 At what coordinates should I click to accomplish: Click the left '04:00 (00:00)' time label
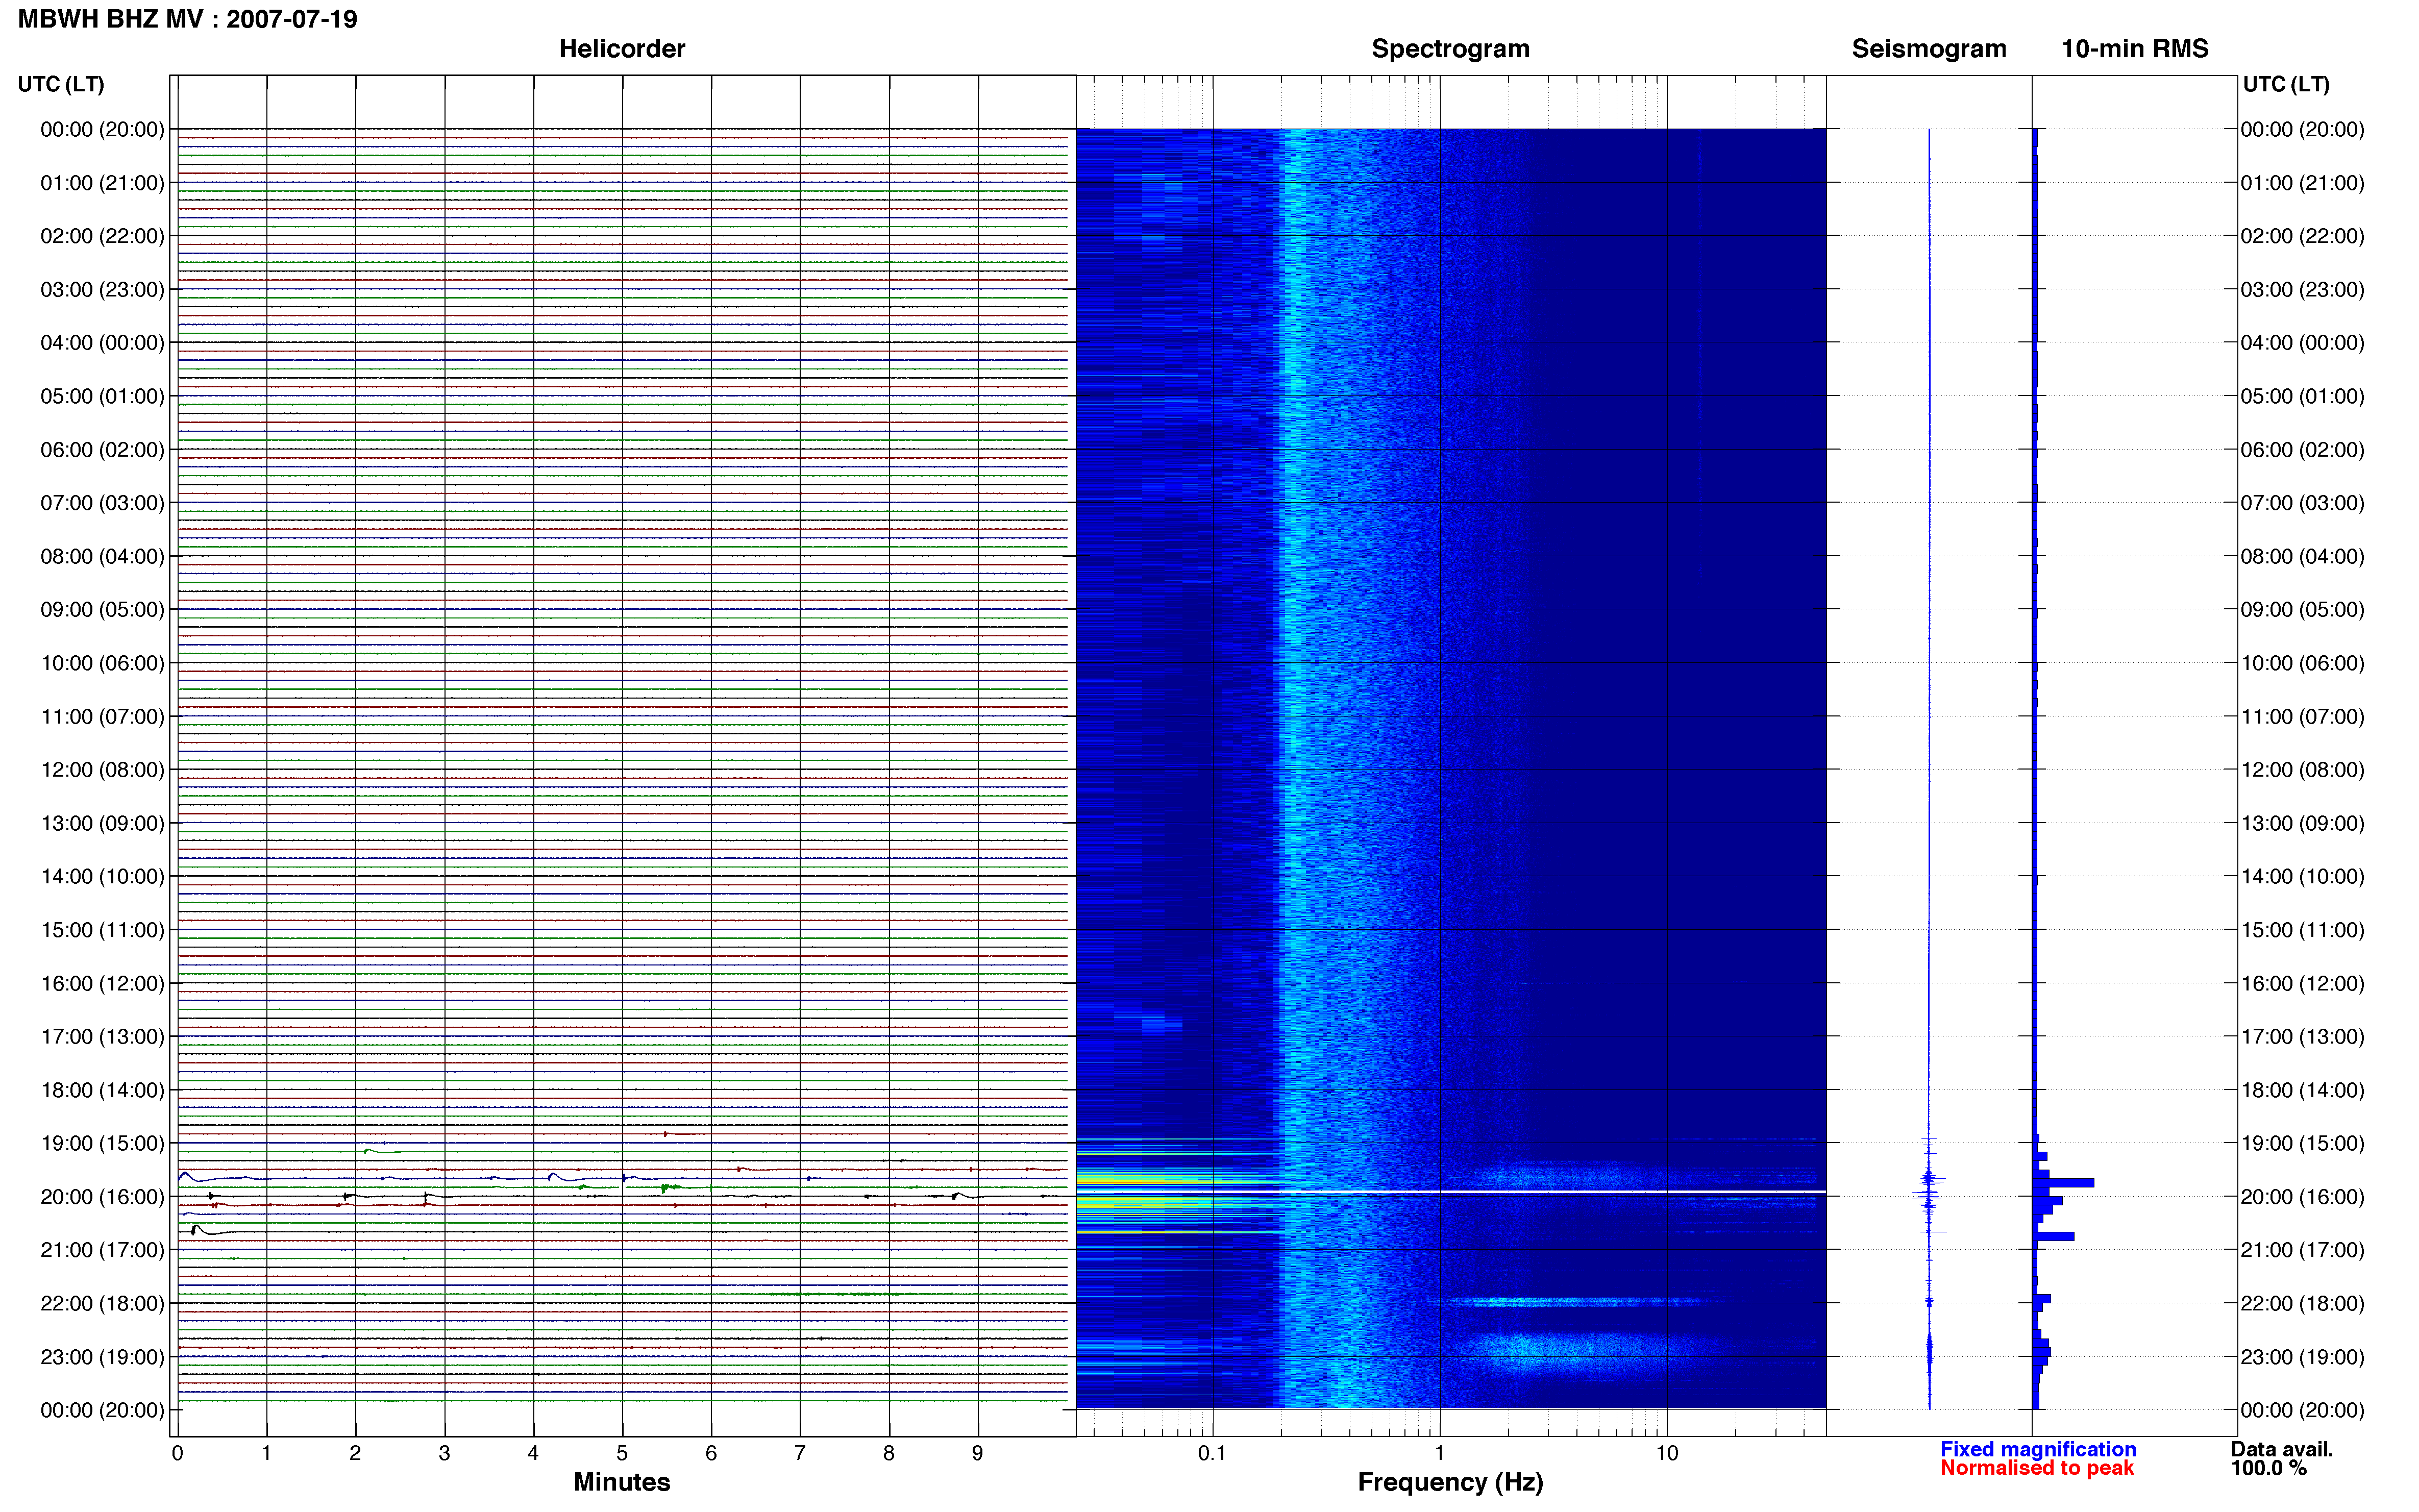click(102, 343)
